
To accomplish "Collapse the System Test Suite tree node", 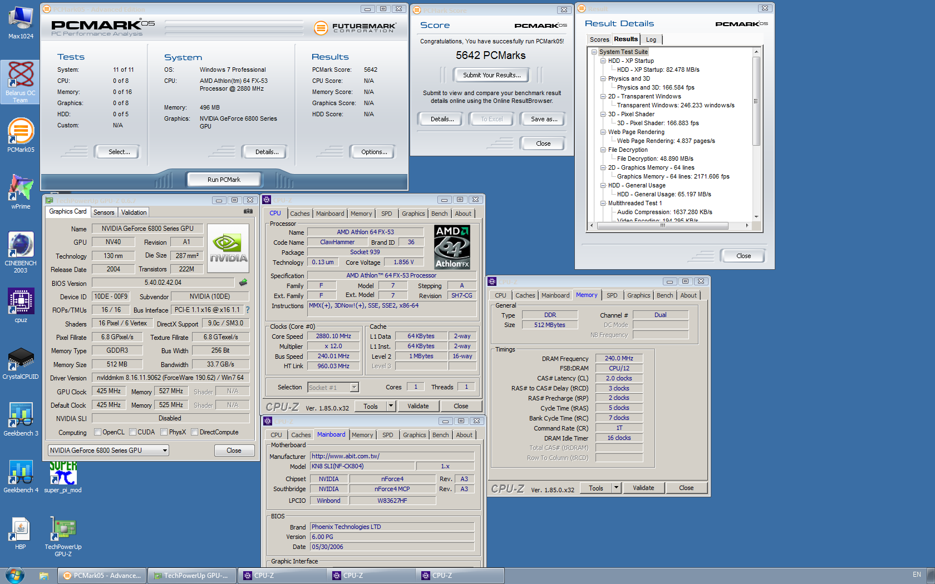I will pos(594,52).
